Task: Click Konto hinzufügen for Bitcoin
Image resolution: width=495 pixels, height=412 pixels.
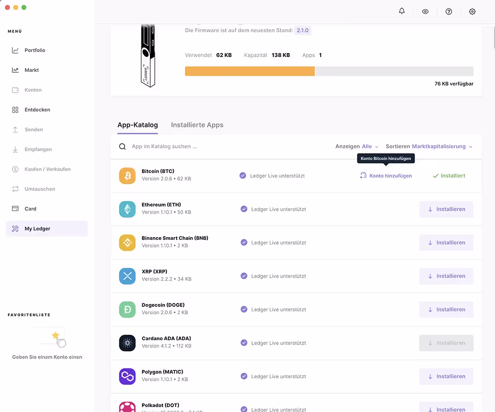Action: tap(386, 176)
